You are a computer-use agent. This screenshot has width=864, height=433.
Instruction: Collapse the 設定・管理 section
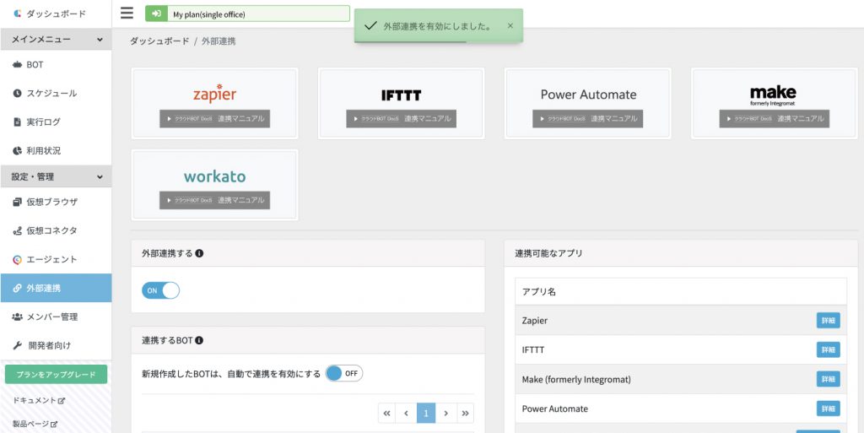click(56, 177)
